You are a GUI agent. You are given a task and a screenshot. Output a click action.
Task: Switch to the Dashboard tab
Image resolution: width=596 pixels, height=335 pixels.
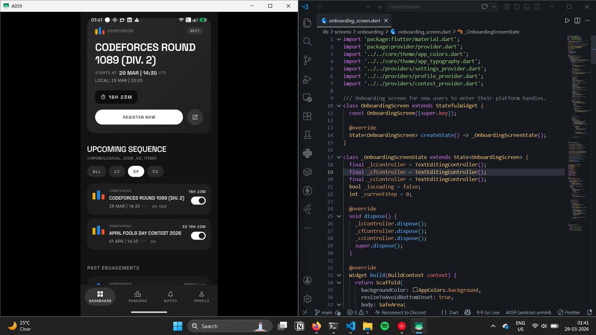point(100,297)
